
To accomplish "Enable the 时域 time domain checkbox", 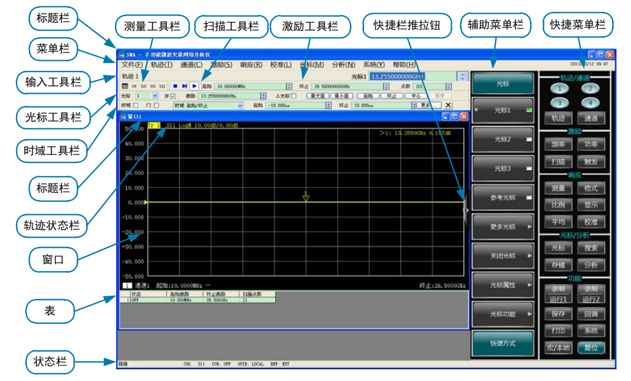I will (x=136, y=105).
